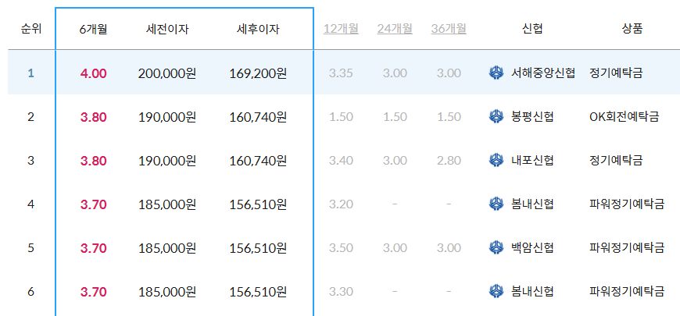
Task: Click the 상품 column header
Action: point(632,30)
